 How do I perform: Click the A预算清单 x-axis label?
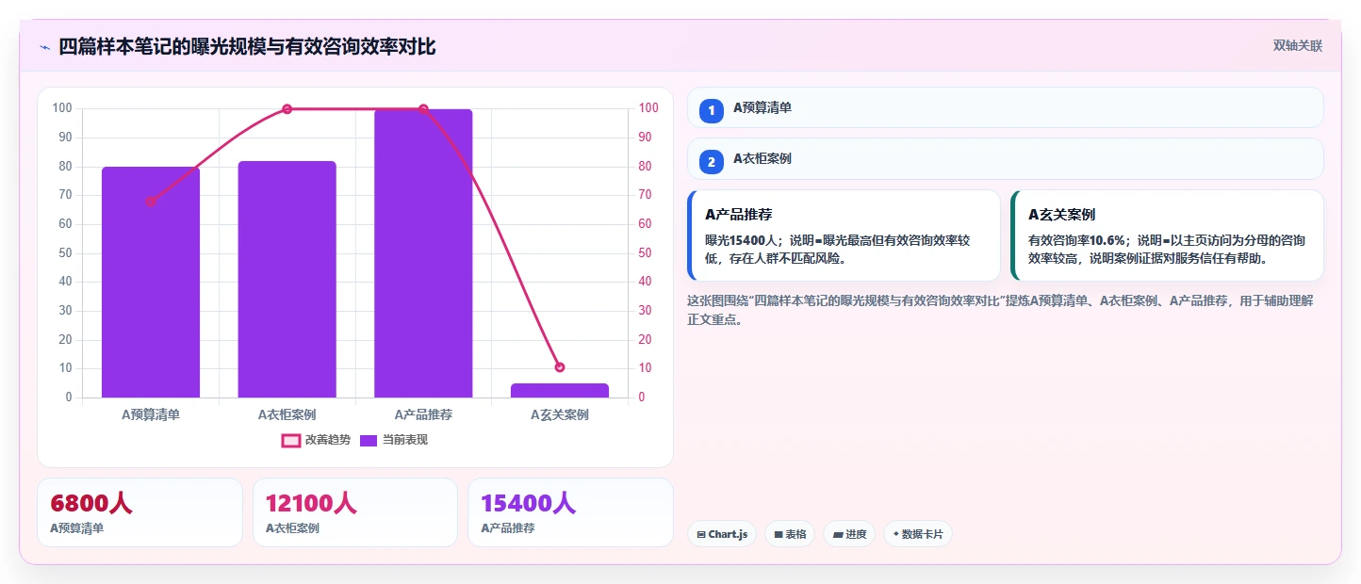pos(151,414)
